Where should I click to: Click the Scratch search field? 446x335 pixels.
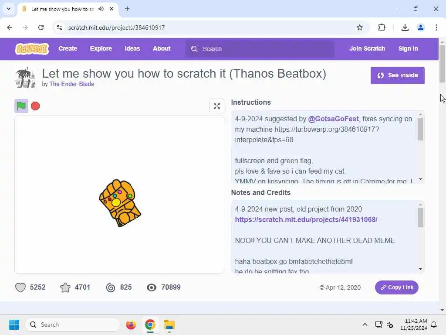click(x=260, y=49)
